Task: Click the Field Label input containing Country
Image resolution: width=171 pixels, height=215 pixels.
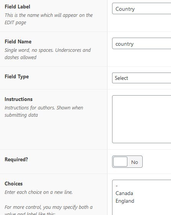Action: (x=142, y=8)
